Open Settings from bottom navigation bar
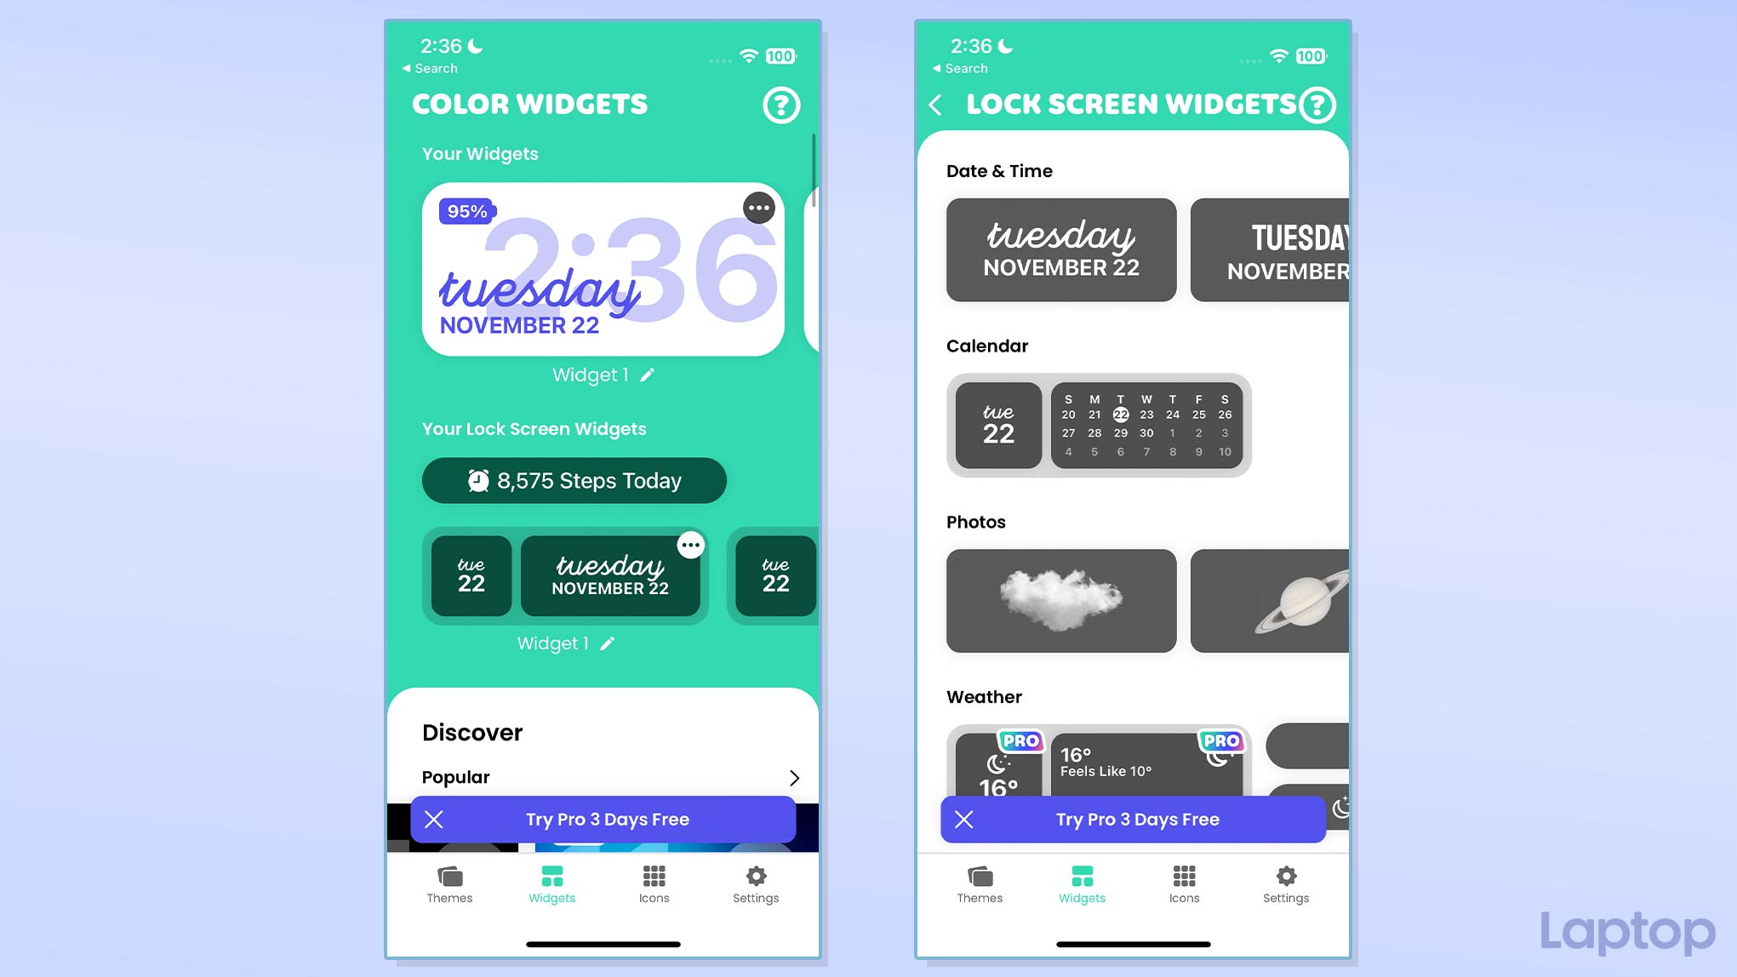This screenshot has height=977, width=1737. [x=757, y=884]
